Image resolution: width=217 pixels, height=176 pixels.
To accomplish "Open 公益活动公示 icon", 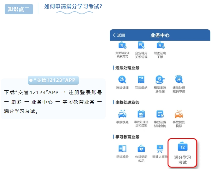I will point(141,149).
